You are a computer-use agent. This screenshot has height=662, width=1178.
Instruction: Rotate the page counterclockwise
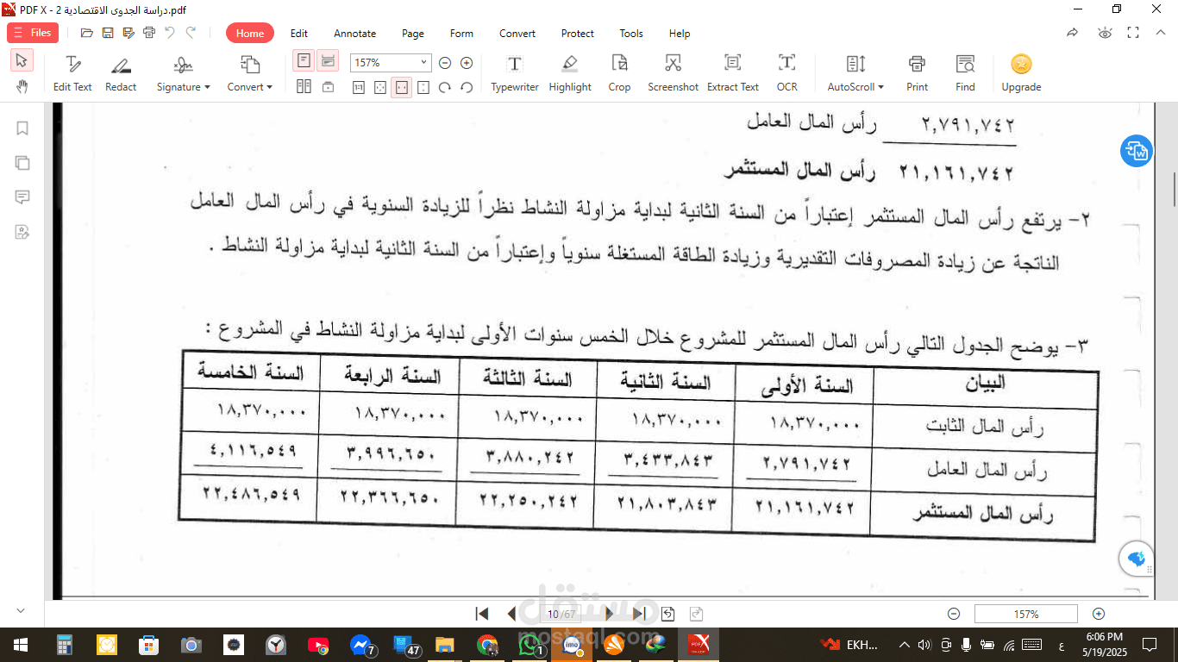click(467, 87)
